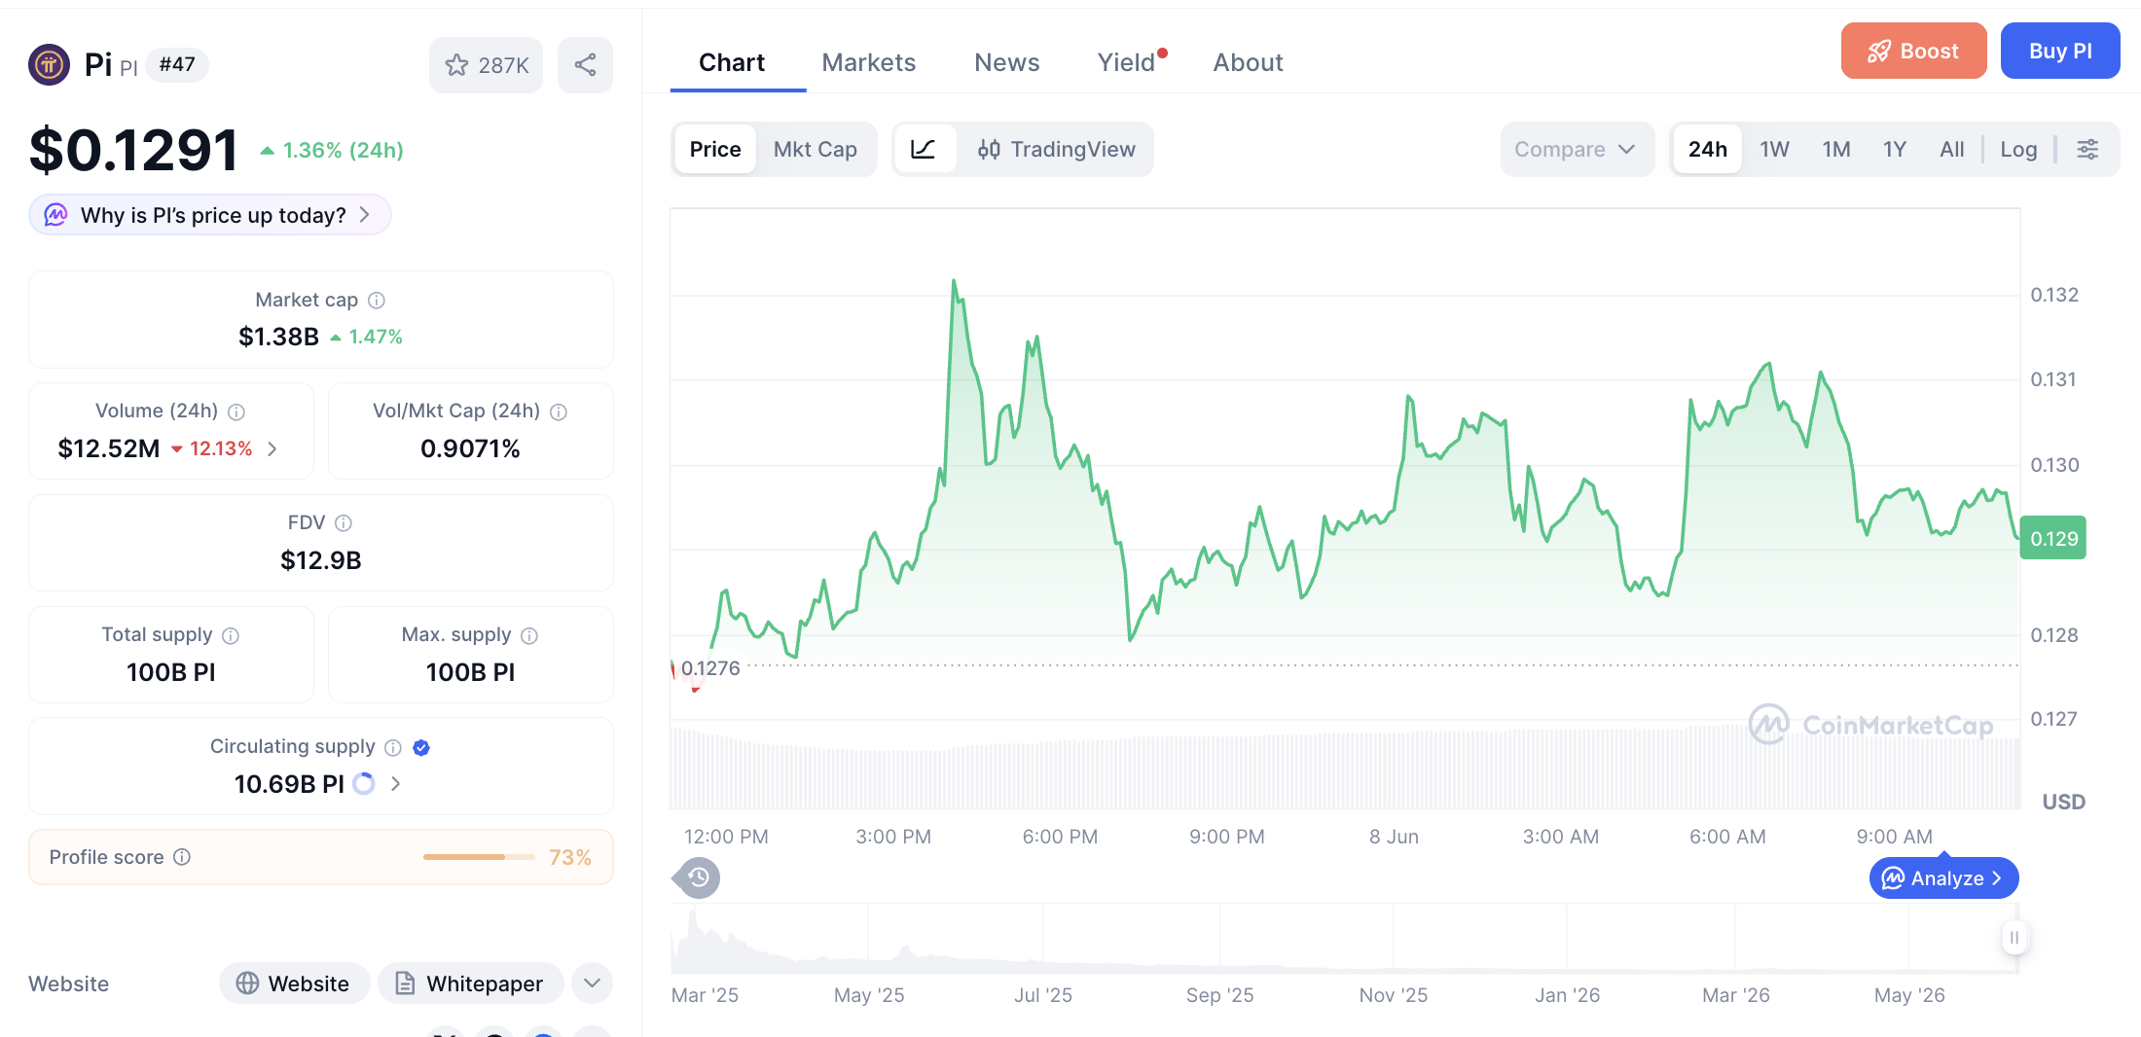
Task: Select the line chart view icon
Action: [x=924, y=149]
